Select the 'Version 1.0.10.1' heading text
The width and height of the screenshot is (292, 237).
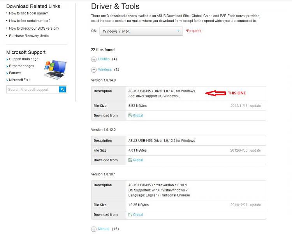click(x=103, y=174)
